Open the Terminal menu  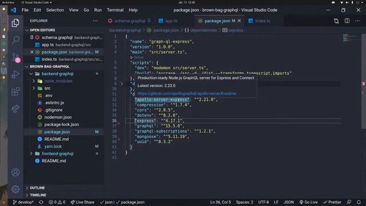[x=115, y=10]
